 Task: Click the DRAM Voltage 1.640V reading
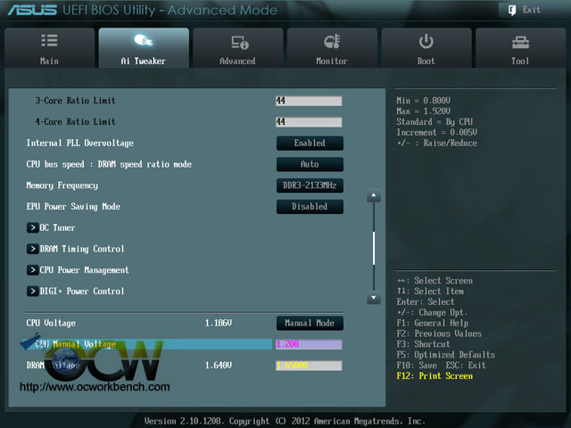click(x=218, y=366)
